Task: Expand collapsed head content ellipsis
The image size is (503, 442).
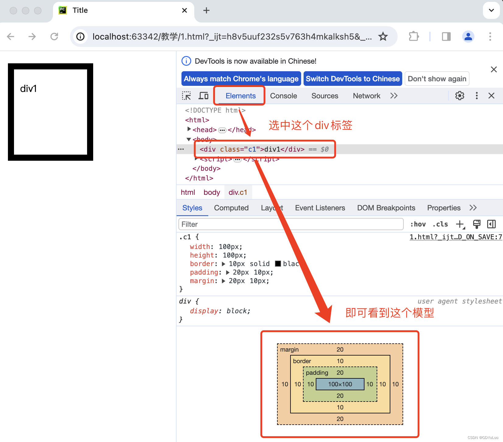Action: 222,130
